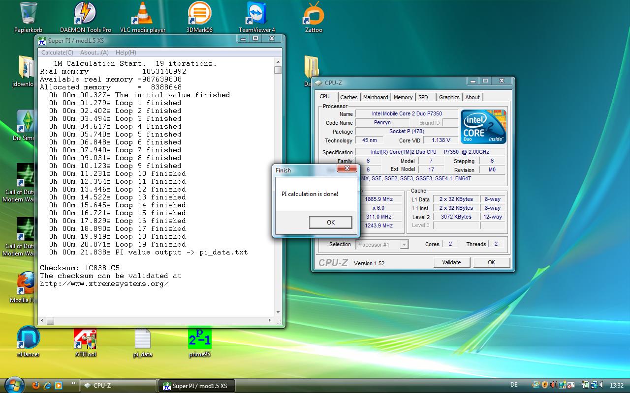This screenshot has height=393, width=630.
Task: Open the About...(A) menu in Super PI
Action: click(94, 53)
